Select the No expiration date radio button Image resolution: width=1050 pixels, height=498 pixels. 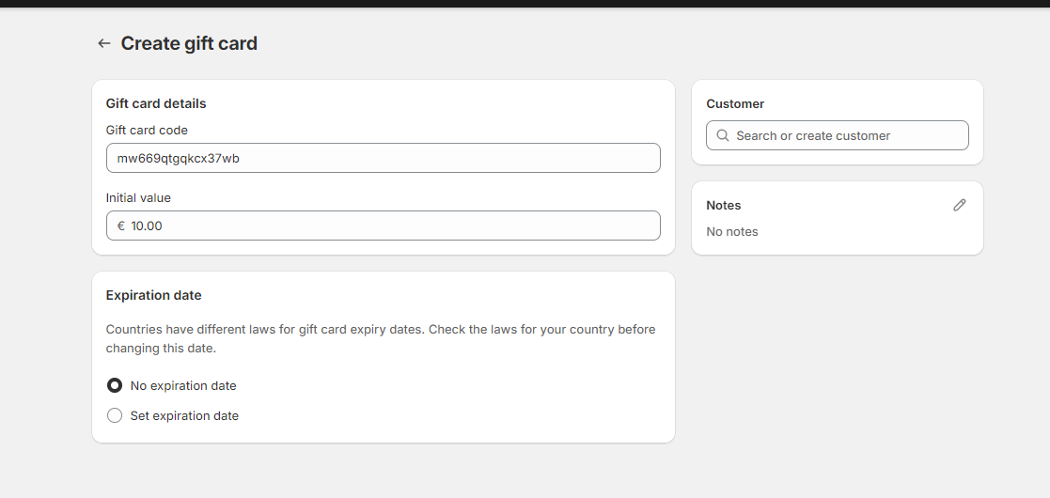point(115,385)
